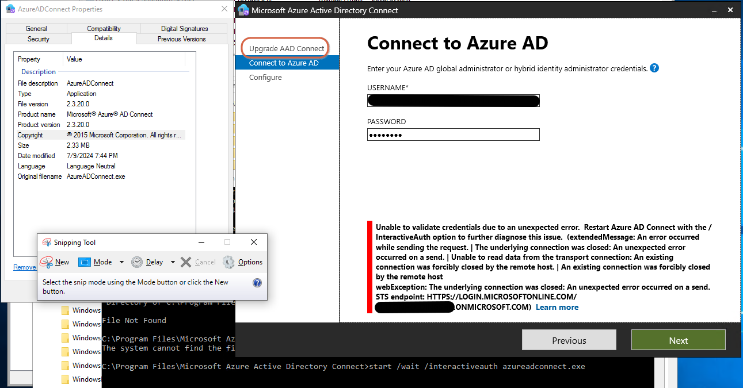Viewport: 743px width, 388px height.
Task: Select the Configure step in the wizard sidebar
Action: point(265,77)
